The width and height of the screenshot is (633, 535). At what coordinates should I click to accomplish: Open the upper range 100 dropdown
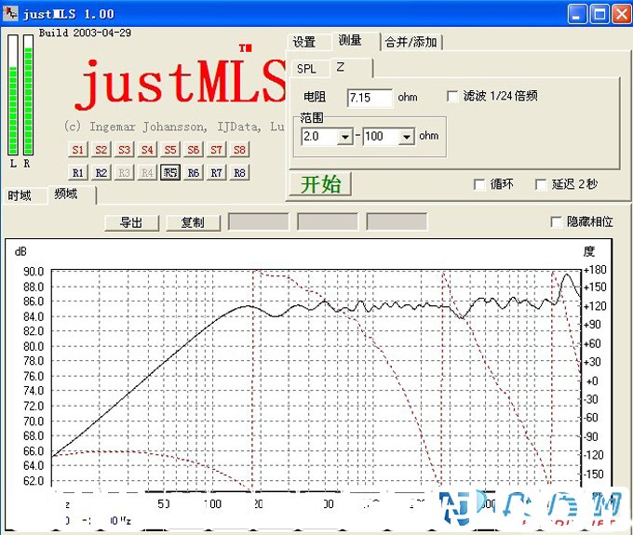(x=407, y=137)
